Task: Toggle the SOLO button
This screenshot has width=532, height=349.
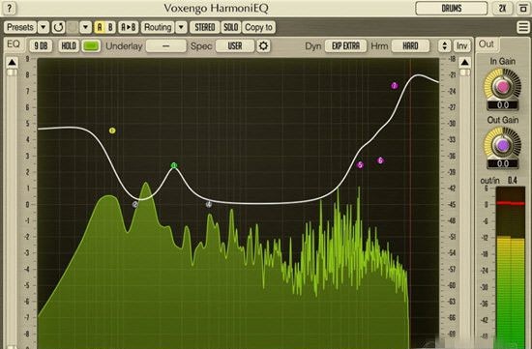Action: coord(231,27)
